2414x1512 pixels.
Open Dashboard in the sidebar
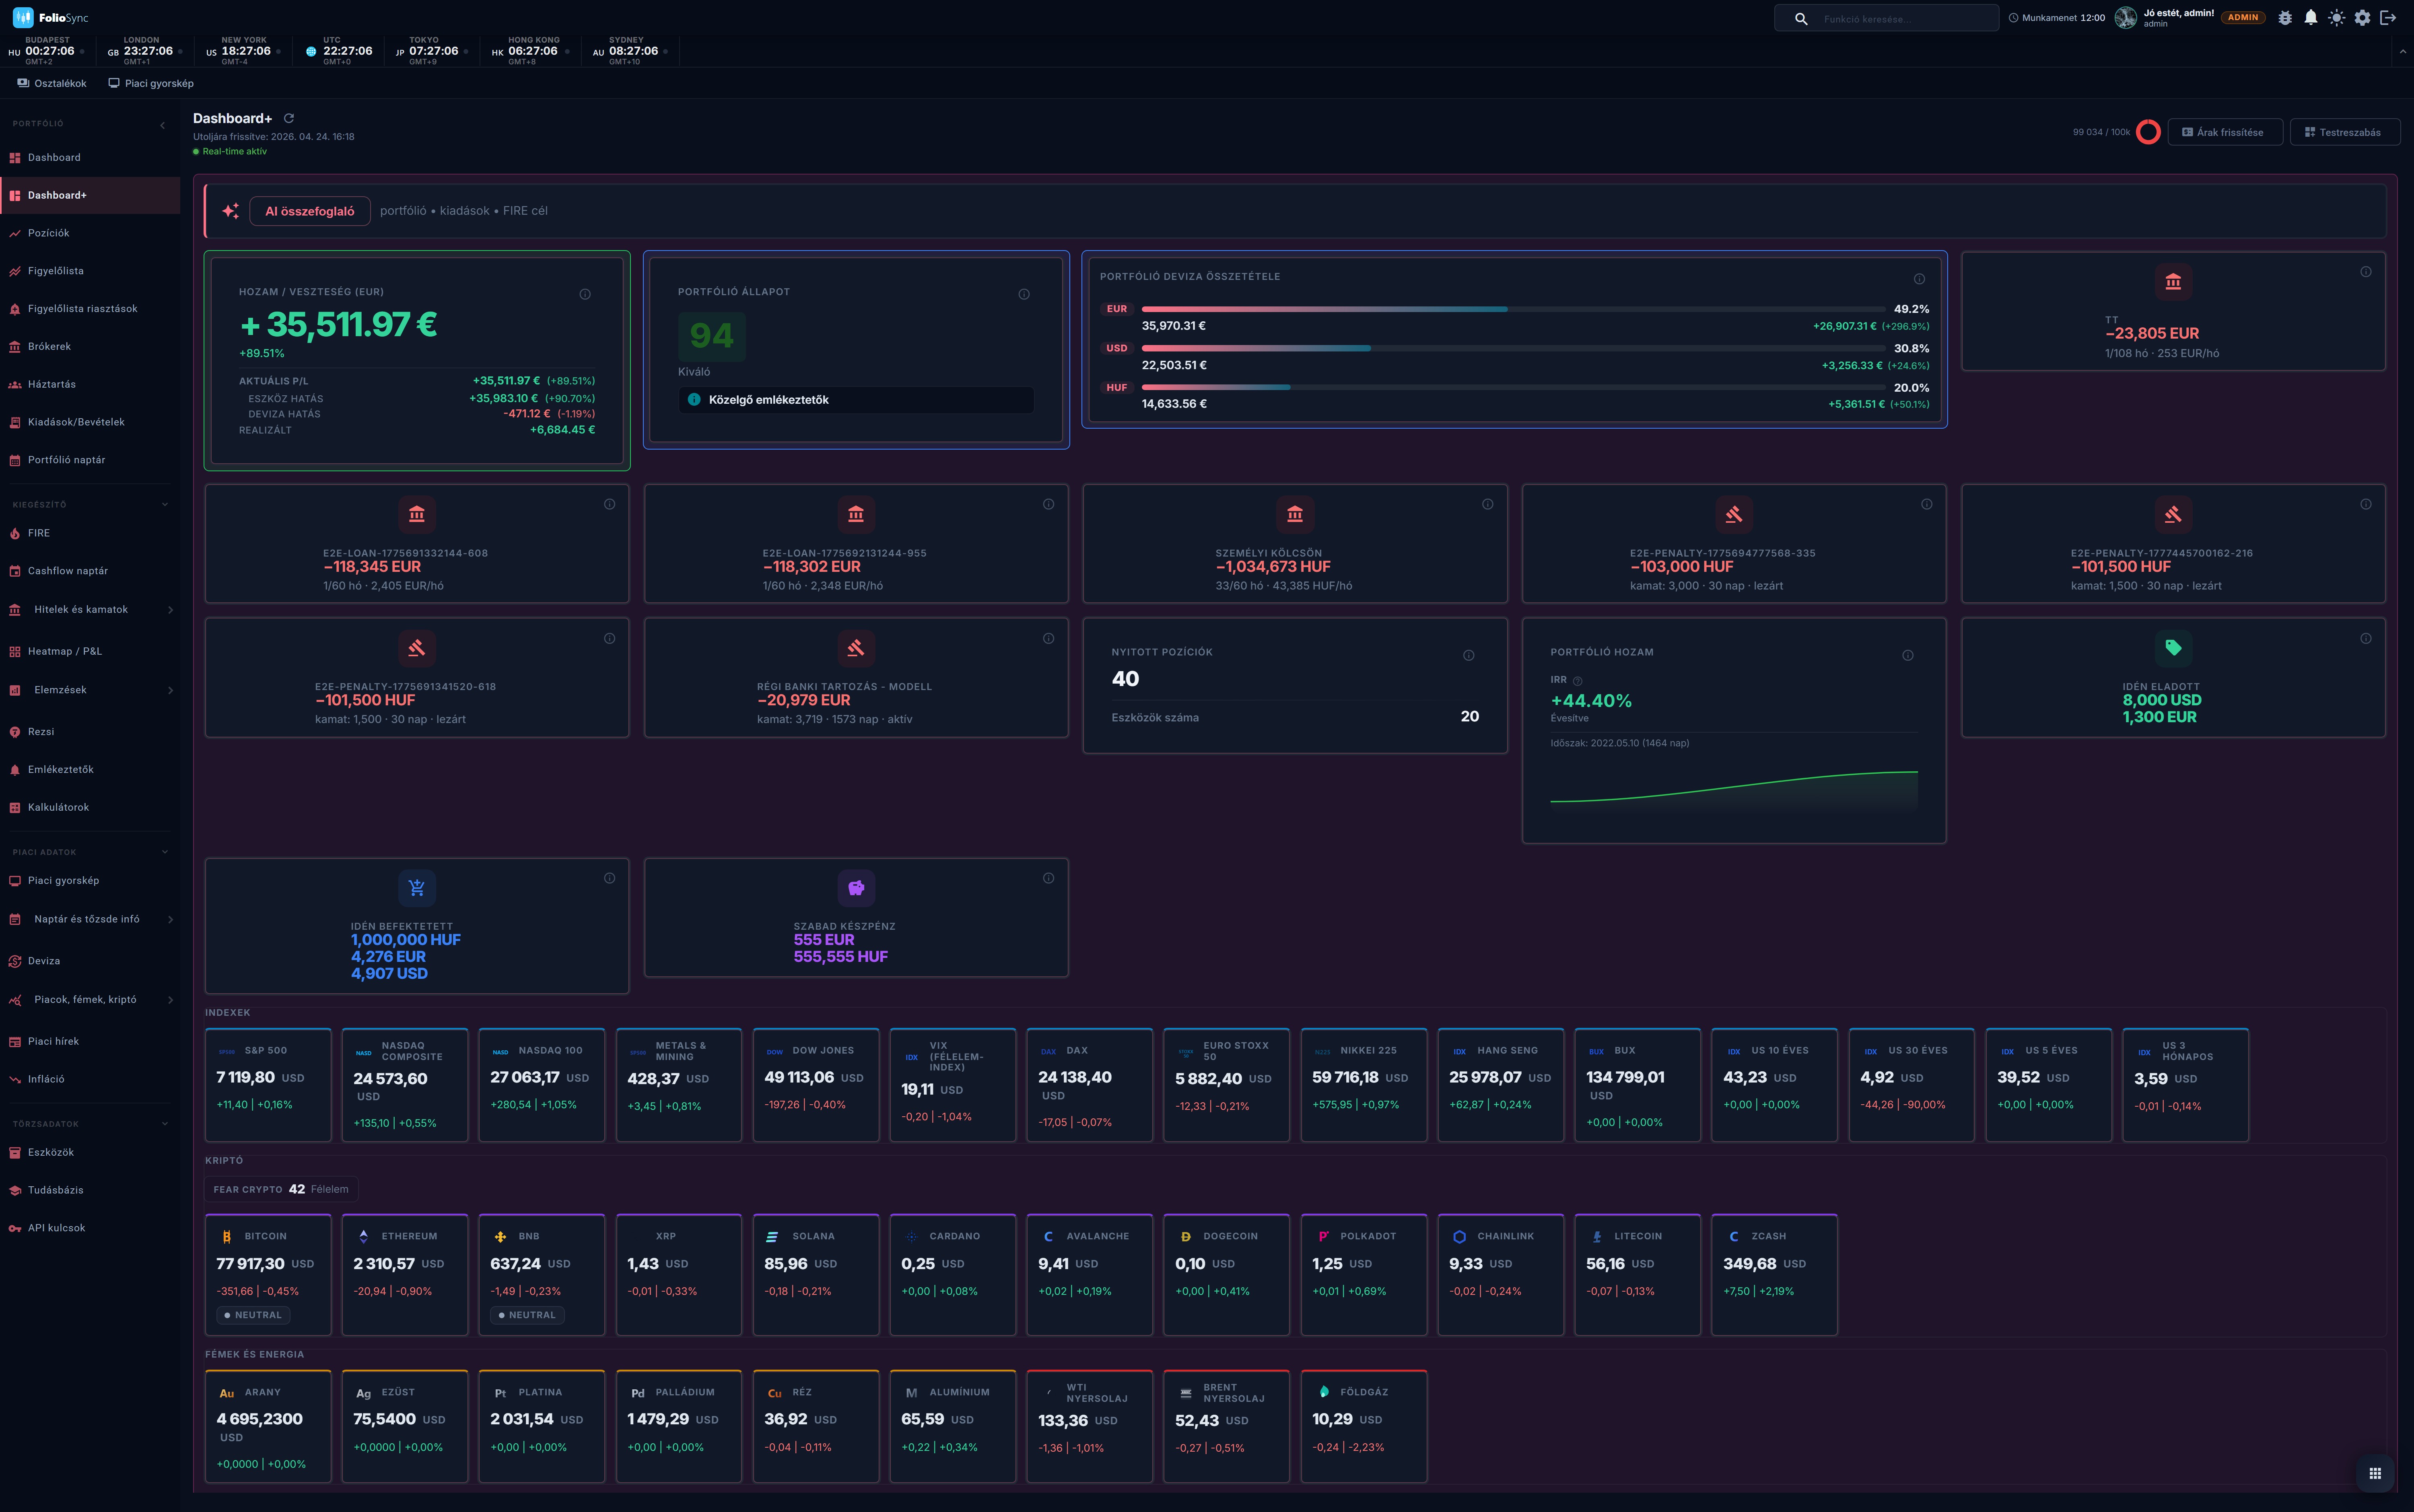[90, 158]
